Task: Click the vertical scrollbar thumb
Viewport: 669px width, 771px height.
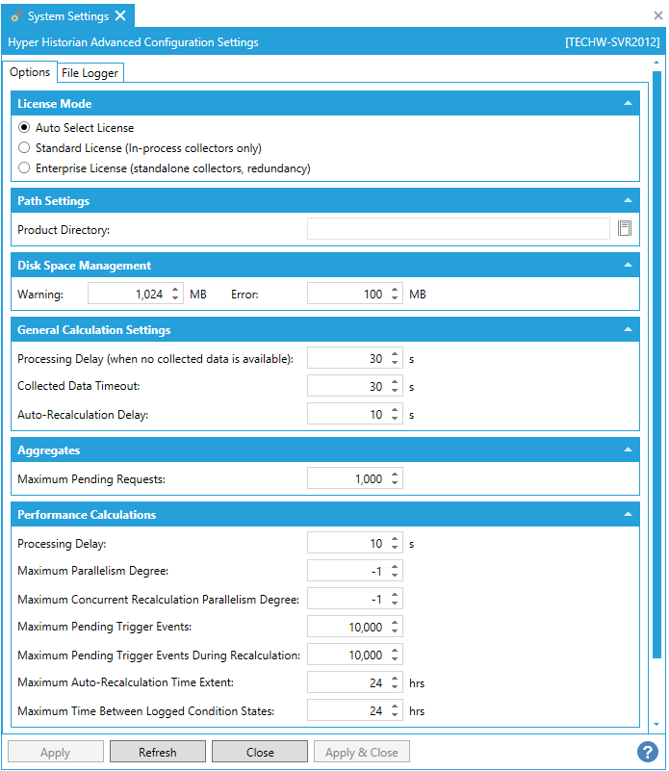Action: coord(657,366)
